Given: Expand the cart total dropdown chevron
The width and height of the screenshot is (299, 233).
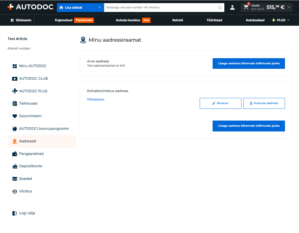Looking at the screenshot, I should 289,7.
